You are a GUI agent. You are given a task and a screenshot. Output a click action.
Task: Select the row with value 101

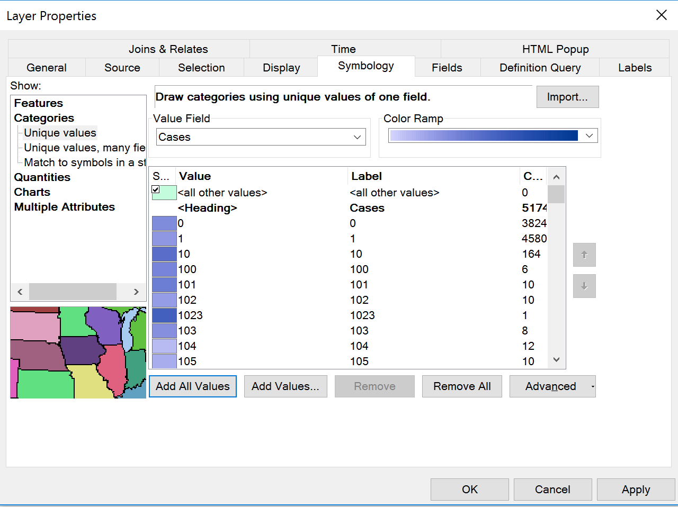(349, 285)
